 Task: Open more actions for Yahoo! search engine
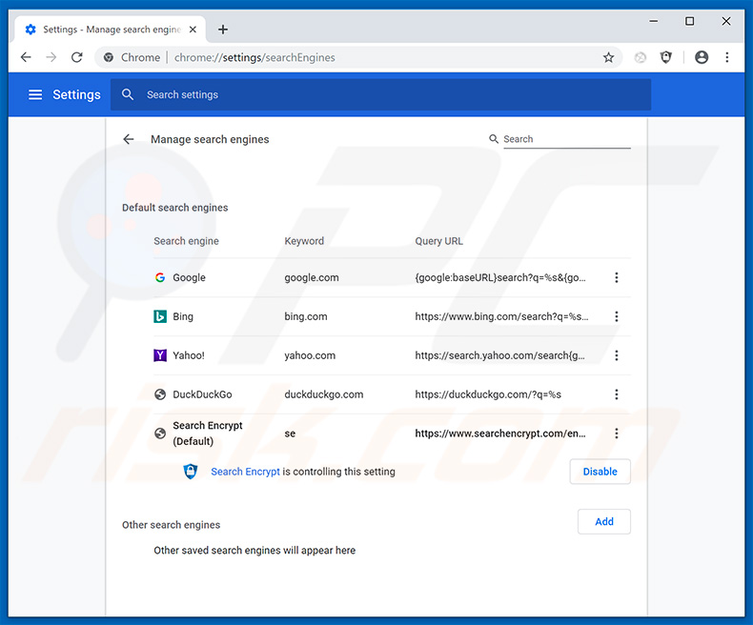click(617, 355)
